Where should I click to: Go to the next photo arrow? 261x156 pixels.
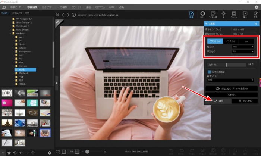(x=68, y=15)
